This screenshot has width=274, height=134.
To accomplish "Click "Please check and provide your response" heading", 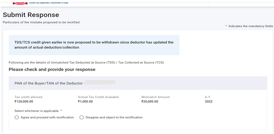I will click(52, 70).
